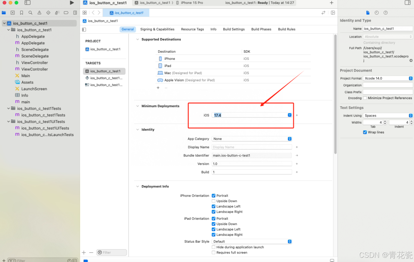
Task: Toggle iPad Upside Down checkbox
Action: coord(214,224)
